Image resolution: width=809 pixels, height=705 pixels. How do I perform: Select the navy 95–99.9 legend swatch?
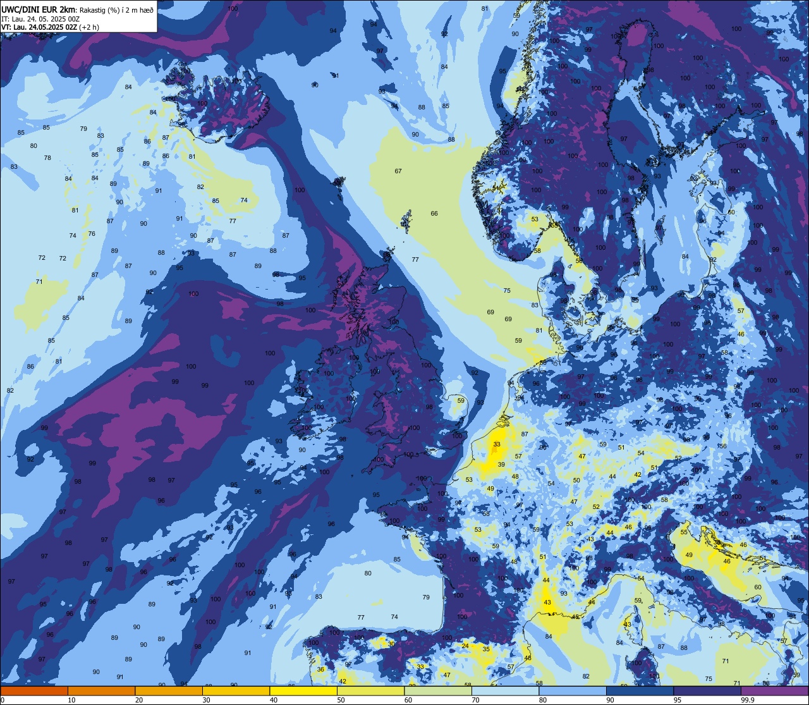707,690
